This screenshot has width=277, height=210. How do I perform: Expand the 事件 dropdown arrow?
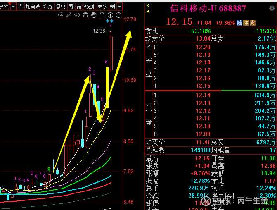point(13,7)
